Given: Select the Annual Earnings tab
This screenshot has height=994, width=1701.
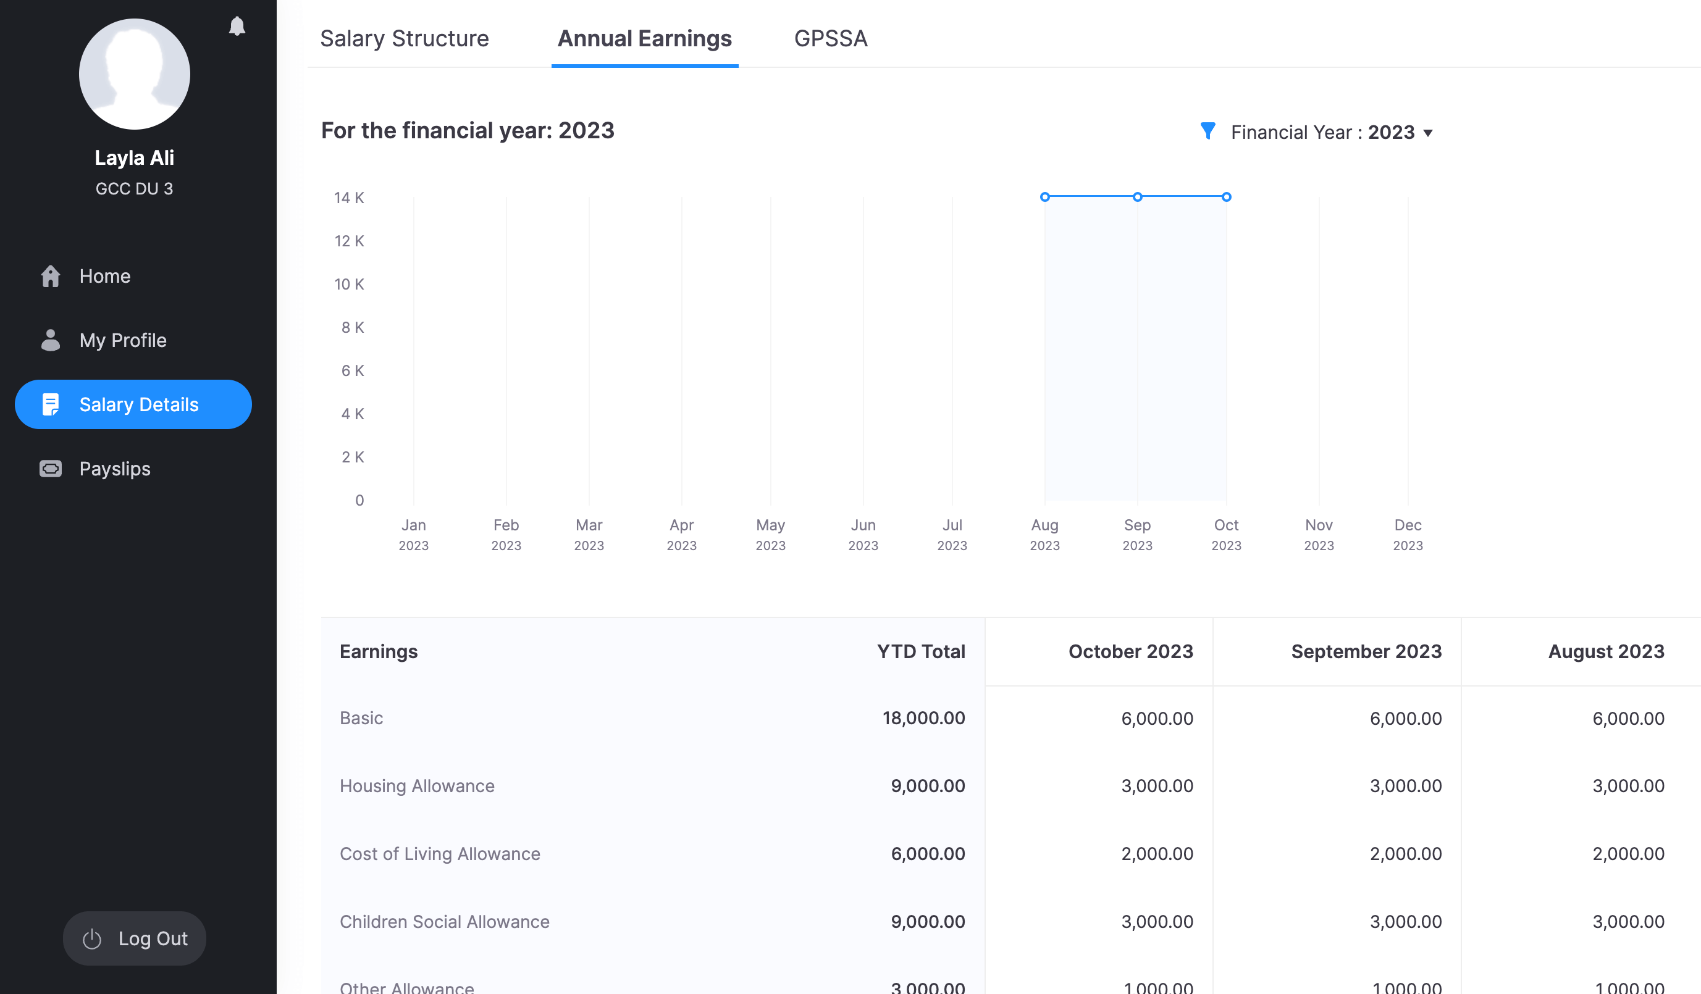Looking at the screenshot, I should (644, 38).
